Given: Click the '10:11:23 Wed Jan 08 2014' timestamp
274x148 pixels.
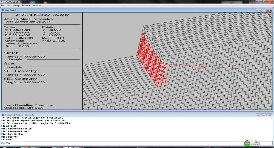Looking at the screenshot, I should coord(27,22).
